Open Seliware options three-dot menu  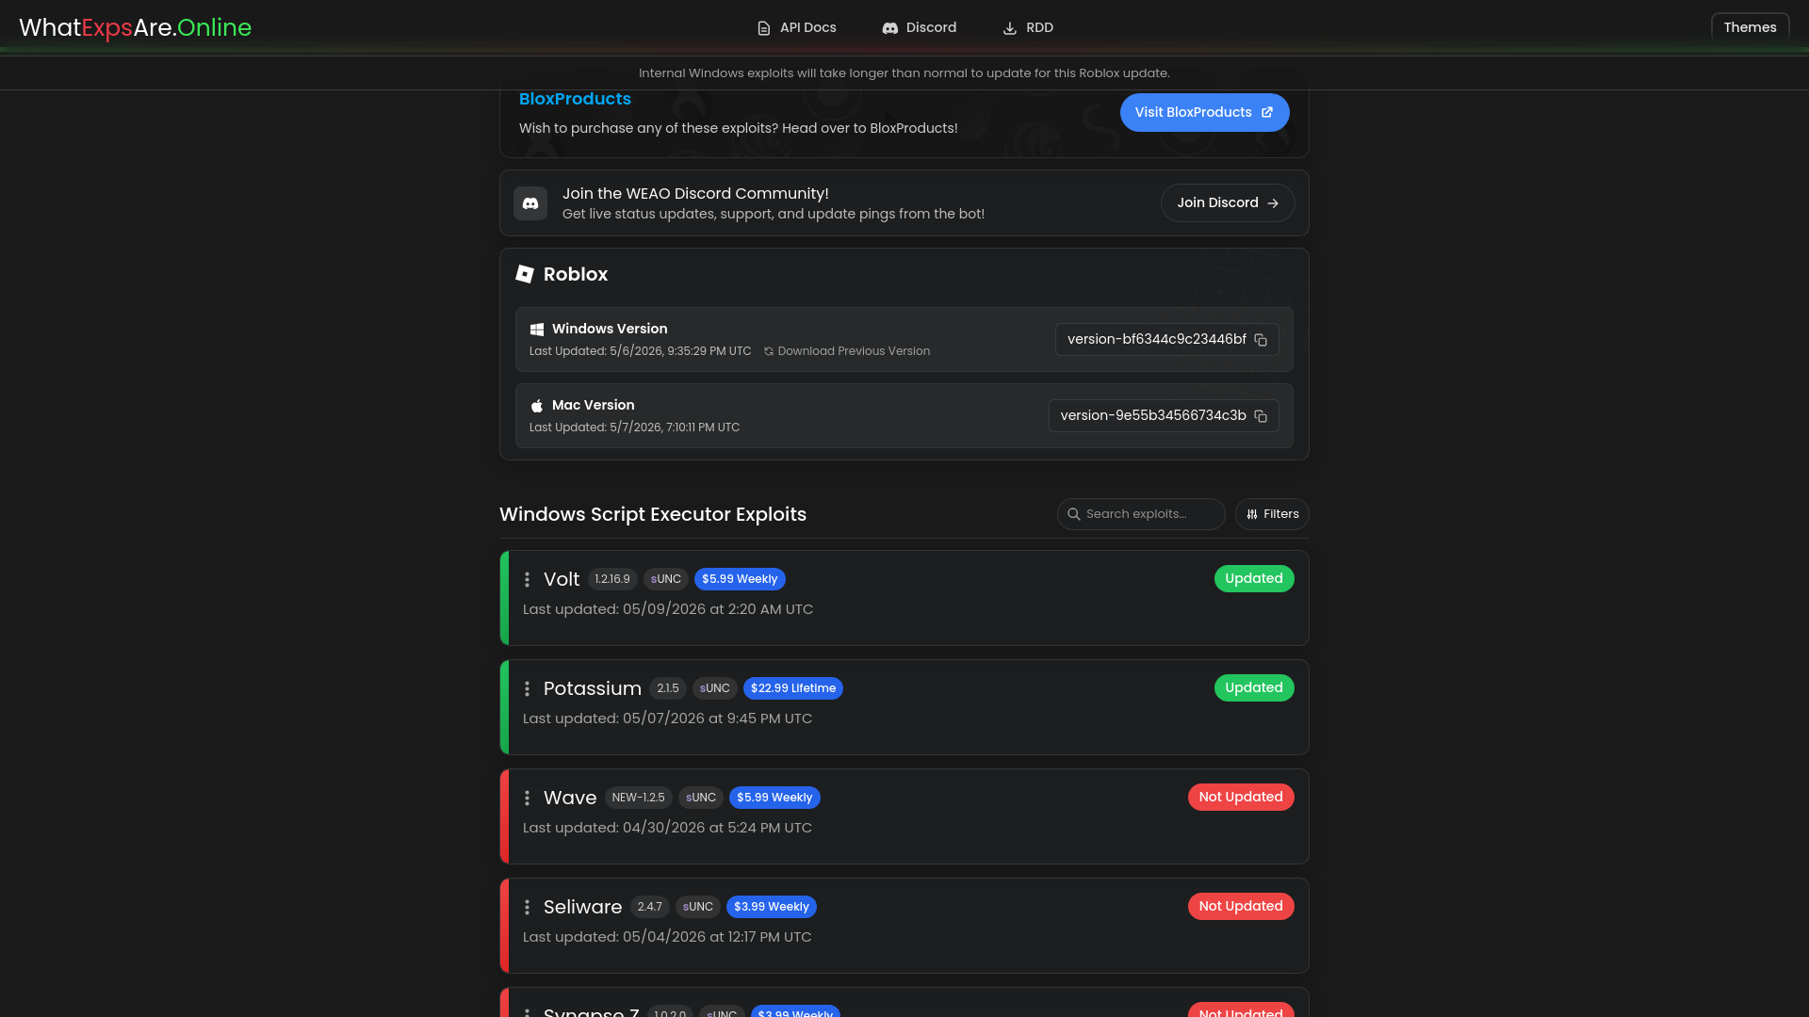point(527,908)
